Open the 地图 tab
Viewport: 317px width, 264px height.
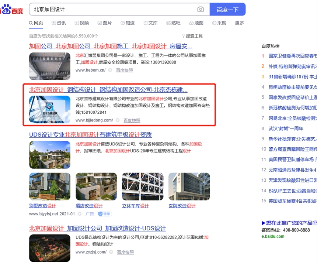click(196, 23)
